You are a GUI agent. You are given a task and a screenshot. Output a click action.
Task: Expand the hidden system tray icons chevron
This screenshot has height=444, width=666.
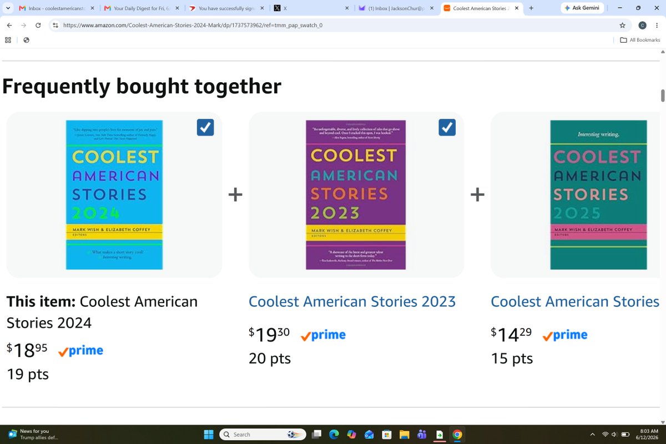[592, 435]
